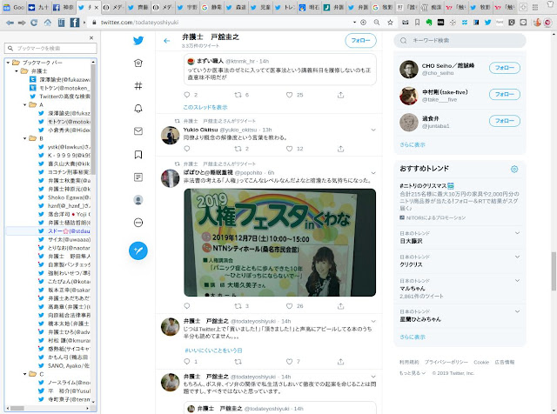Compose a new tweet with blue feather button
Screen dimensions: 557x414
(x=138, y=250)
